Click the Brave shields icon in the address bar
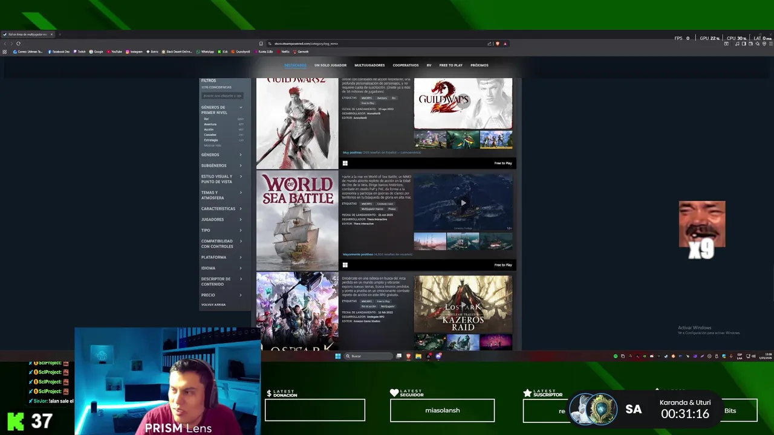774x435 pixels. coord(498,43)
